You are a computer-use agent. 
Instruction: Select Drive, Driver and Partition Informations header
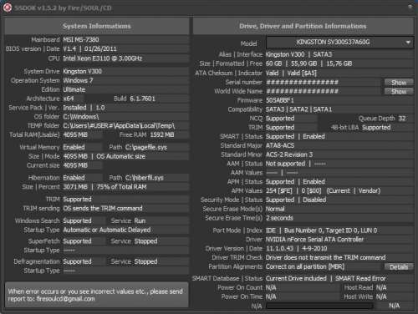[303, 26]
